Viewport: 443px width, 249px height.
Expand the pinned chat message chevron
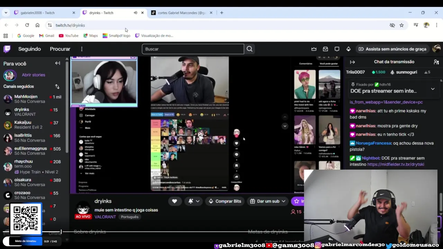(433, 89)
